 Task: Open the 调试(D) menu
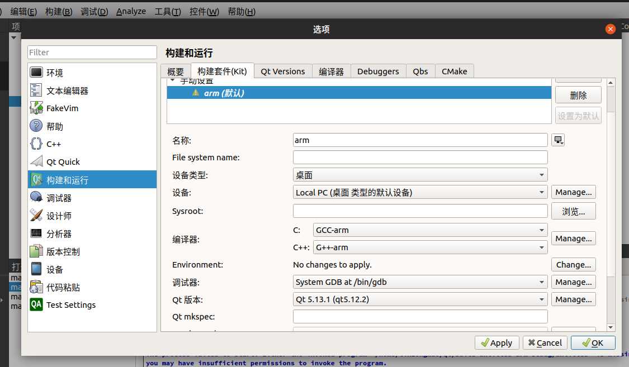click(x=94, y=11)
